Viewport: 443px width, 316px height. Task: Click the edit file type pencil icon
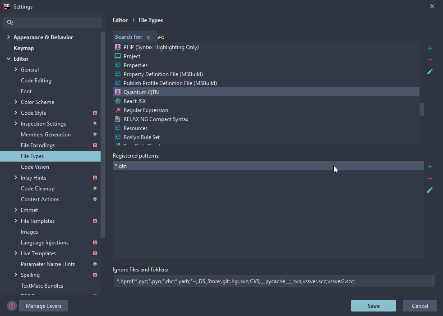[430, 72]
